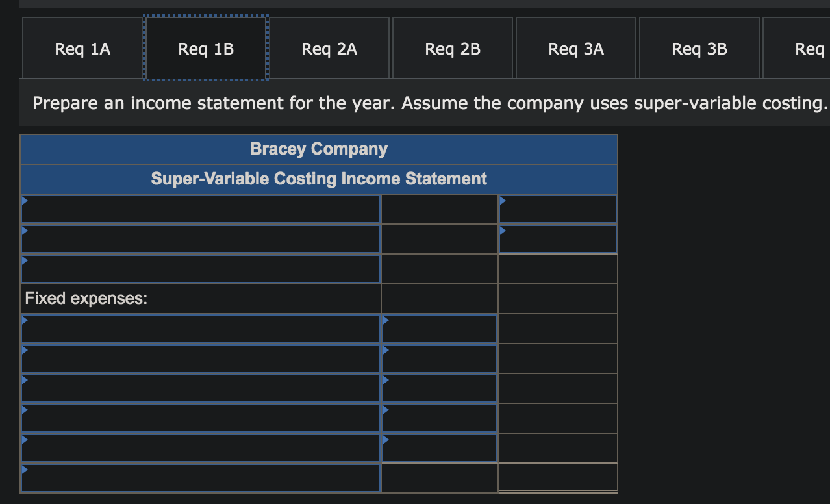Image resolution: width=830 pixels, height=504 pixels.
Task: Select the Req 2A tab
Action: tap(329, 48)
